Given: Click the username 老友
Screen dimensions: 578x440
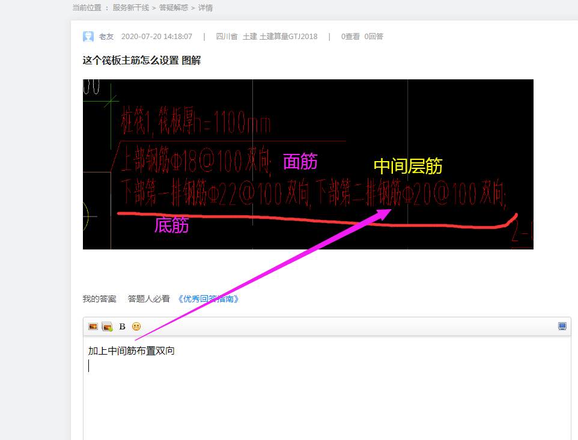Looking at the screenshot, I should tap(106, 37).
